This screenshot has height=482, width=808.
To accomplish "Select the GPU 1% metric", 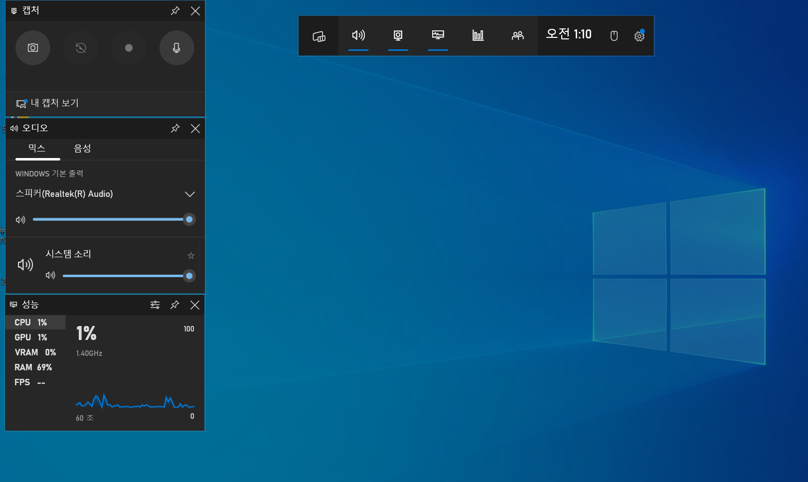I will click(x=35, y=337).
